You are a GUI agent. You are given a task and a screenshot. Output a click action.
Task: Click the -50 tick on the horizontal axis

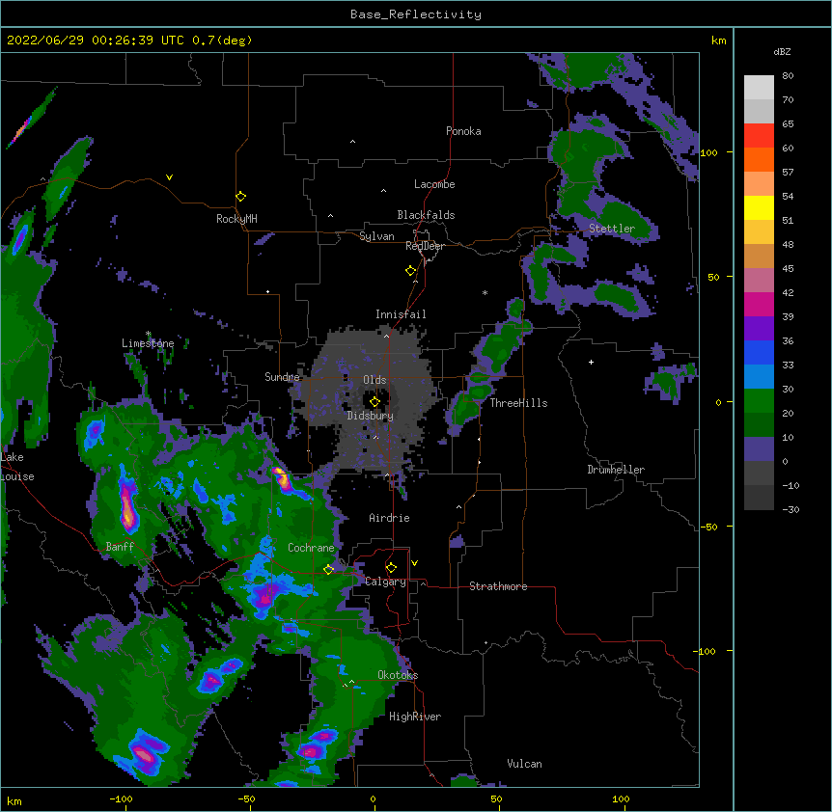click(246, 799)
